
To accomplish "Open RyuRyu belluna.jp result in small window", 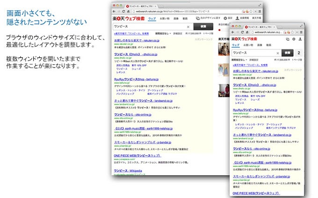I will click(x=255, y=110).
